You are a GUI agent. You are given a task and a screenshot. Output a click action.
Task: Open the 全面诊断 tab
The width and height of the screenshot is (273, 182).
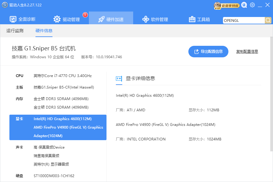tap(23, 19)
